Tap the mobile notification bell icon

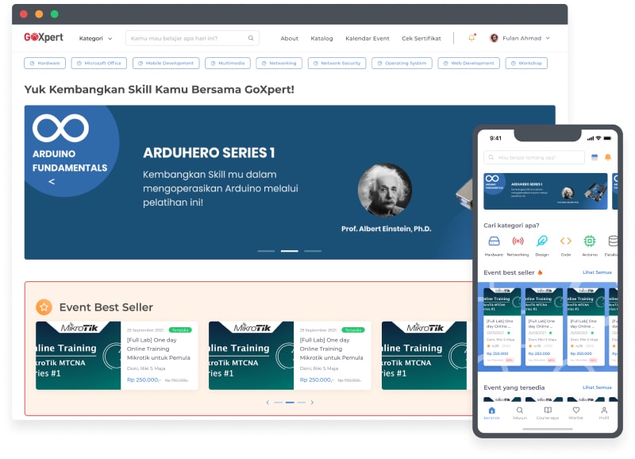[608, 157]
